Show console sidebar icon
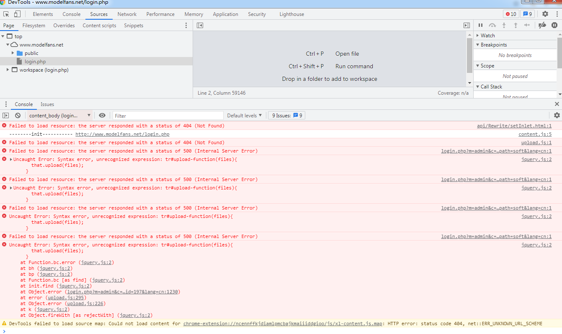 pos(6,115)
